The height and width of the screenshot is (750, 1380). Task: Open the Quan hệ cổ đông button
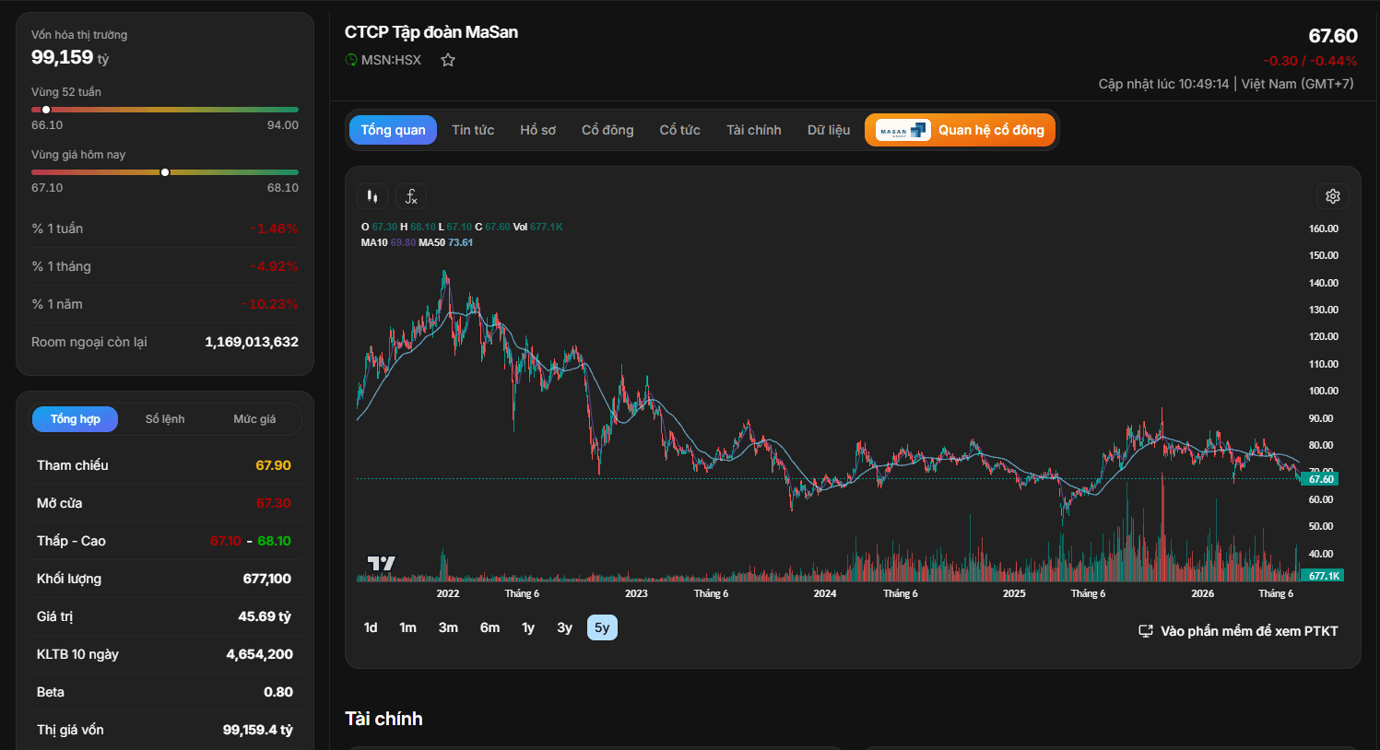click(x=960, y=130)
